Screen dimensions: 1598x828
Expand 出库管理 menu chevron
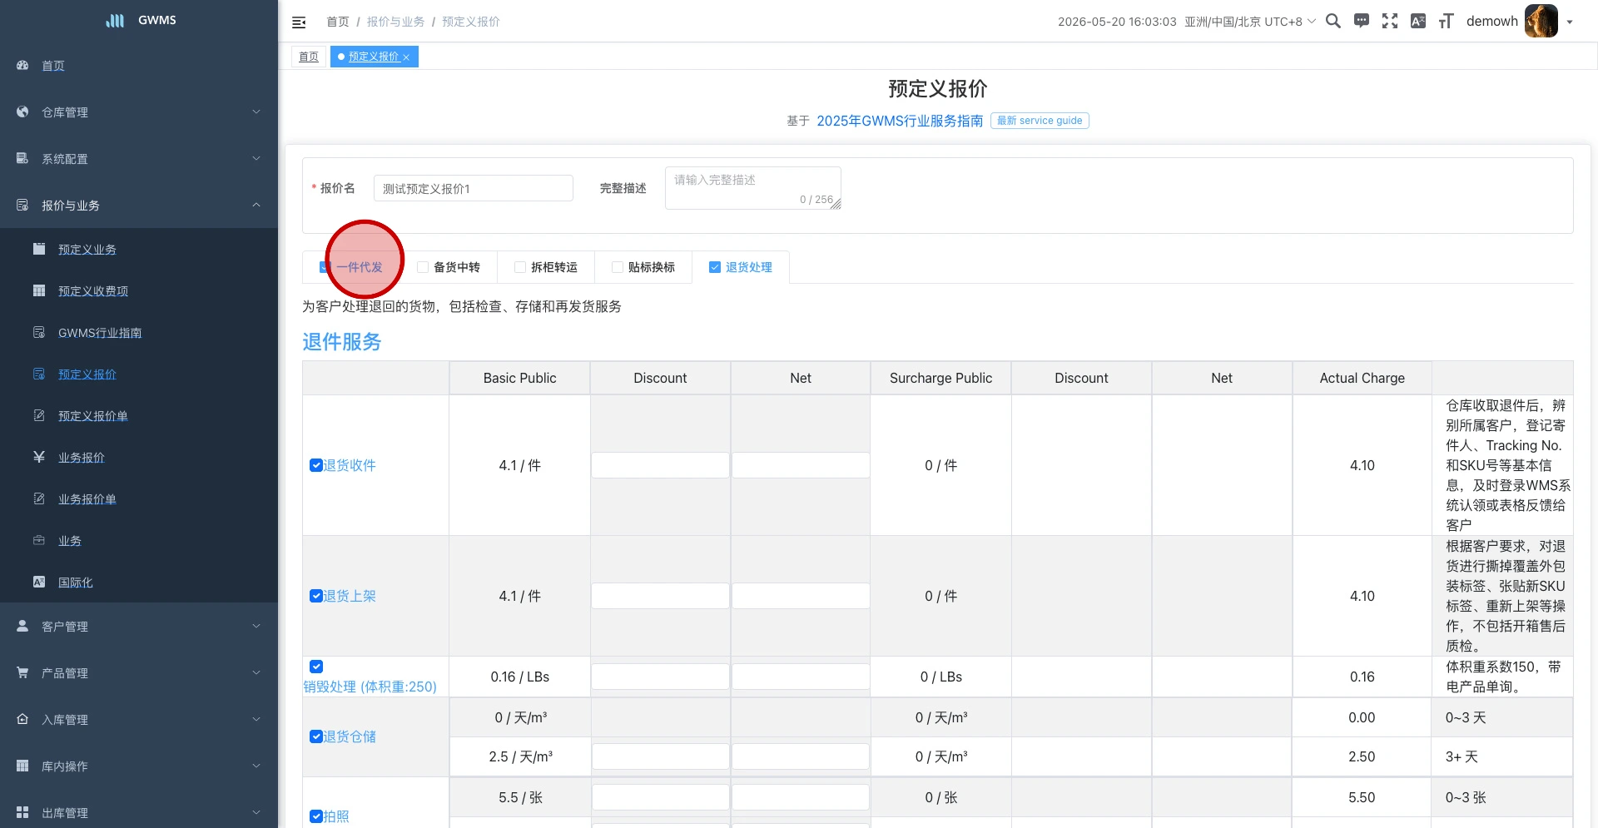click(x=256, y=812)
